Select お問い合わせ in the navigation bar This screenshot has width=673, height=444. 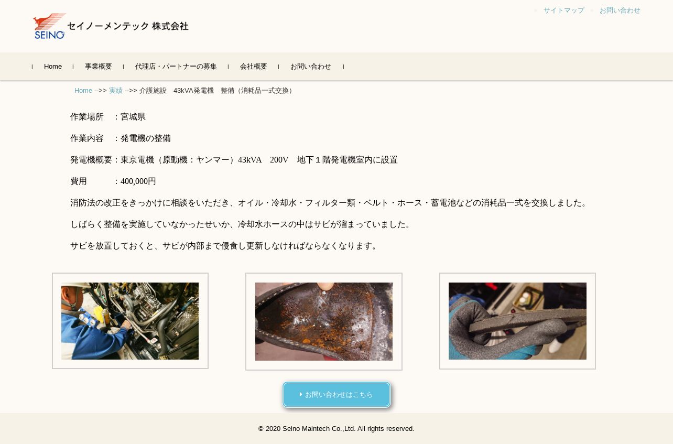point(311,67)
